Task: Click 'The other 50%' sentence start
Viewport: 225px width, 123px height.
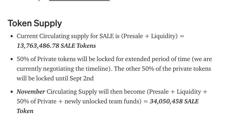Action: click(x=134, y=69)
